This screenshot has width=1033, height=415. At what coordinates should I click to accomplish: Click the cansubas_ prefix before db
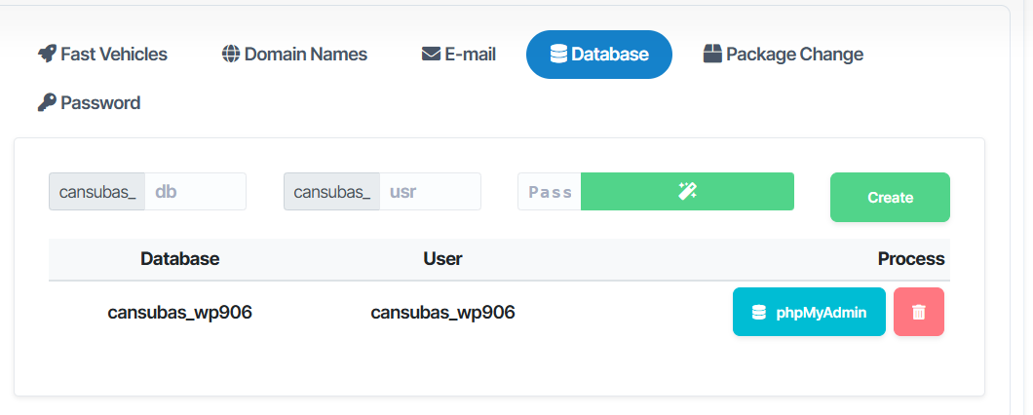(97, 192)
